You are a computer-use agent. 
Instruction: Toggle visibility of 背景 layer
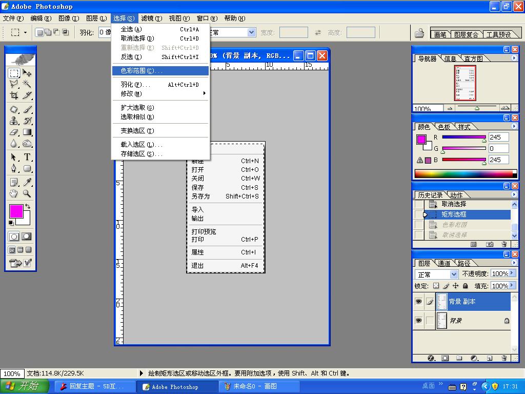[x=418, y=320]
